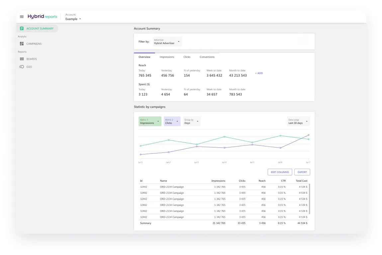The height and width of the screenshot is (255, 382).
Task: Click the Name column header
Action: point(163,181)
